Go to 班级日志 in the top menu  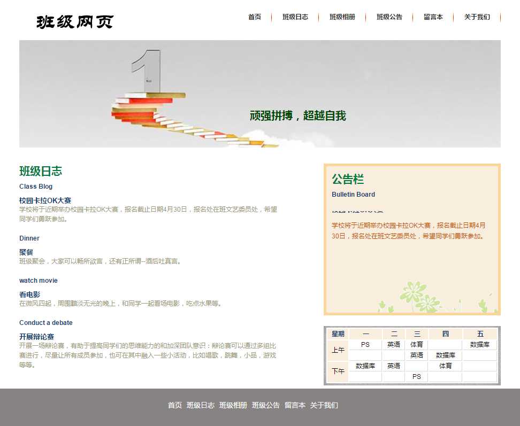coord(295,17)
